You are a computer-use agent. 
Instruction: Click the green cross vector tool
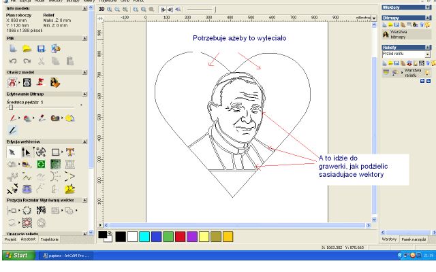41,165
